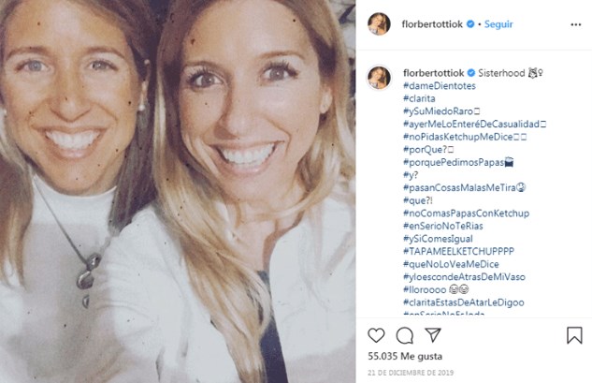Open the #TAPAMEELKETCHUPPPP hashtag
The width and height of the screenshot is (592, 383).
[x=457, y=252]
